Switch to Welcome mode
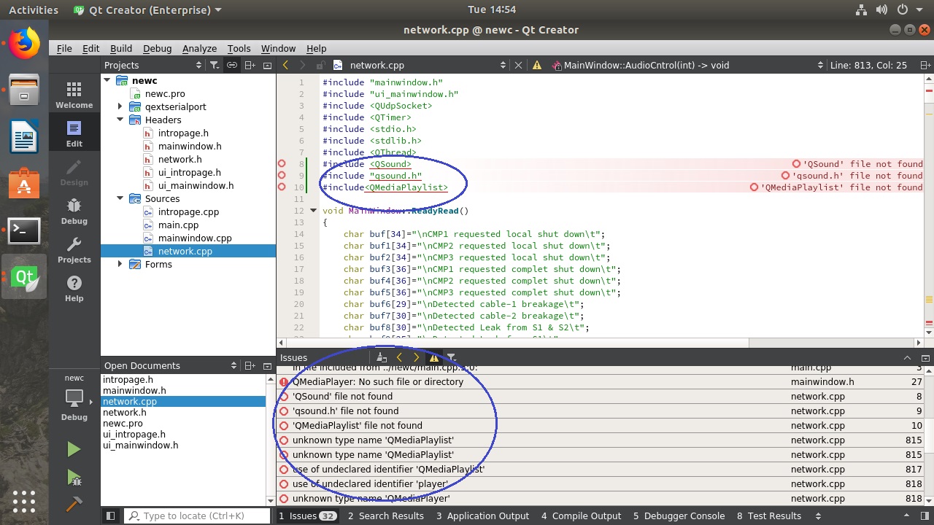 point(74,95)
